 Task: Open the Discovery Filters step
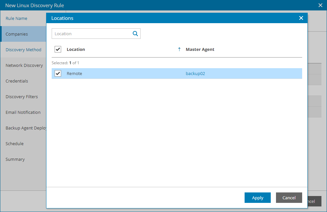coord(22,97)
